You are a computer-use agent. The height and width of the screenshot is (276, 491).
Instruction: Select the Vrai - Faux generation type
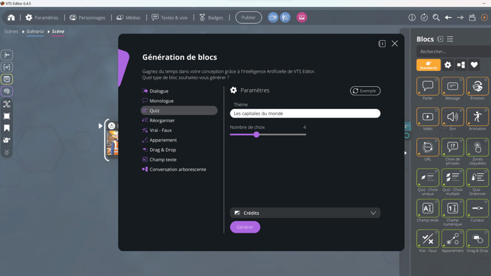point(158,130)
